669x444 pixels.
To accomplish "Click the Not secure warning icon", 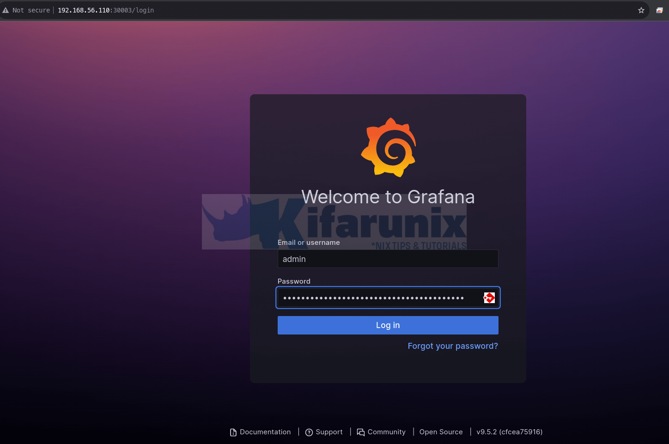I will tap(6, 10).
